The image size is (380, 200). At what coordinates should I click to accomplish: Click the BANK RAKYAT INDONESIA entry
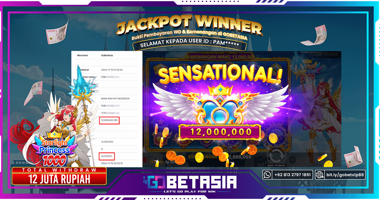pyautogui.click(x=115, y=99)
